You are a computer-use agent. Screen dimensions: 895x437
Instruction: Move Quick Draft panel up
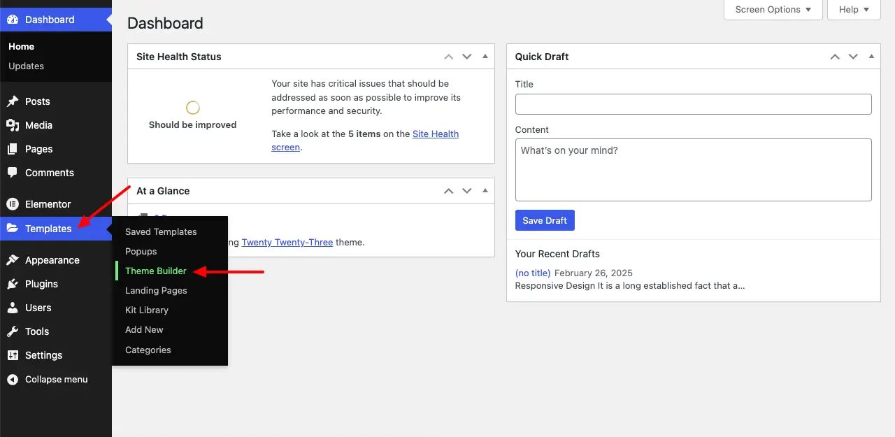(835, 57)
